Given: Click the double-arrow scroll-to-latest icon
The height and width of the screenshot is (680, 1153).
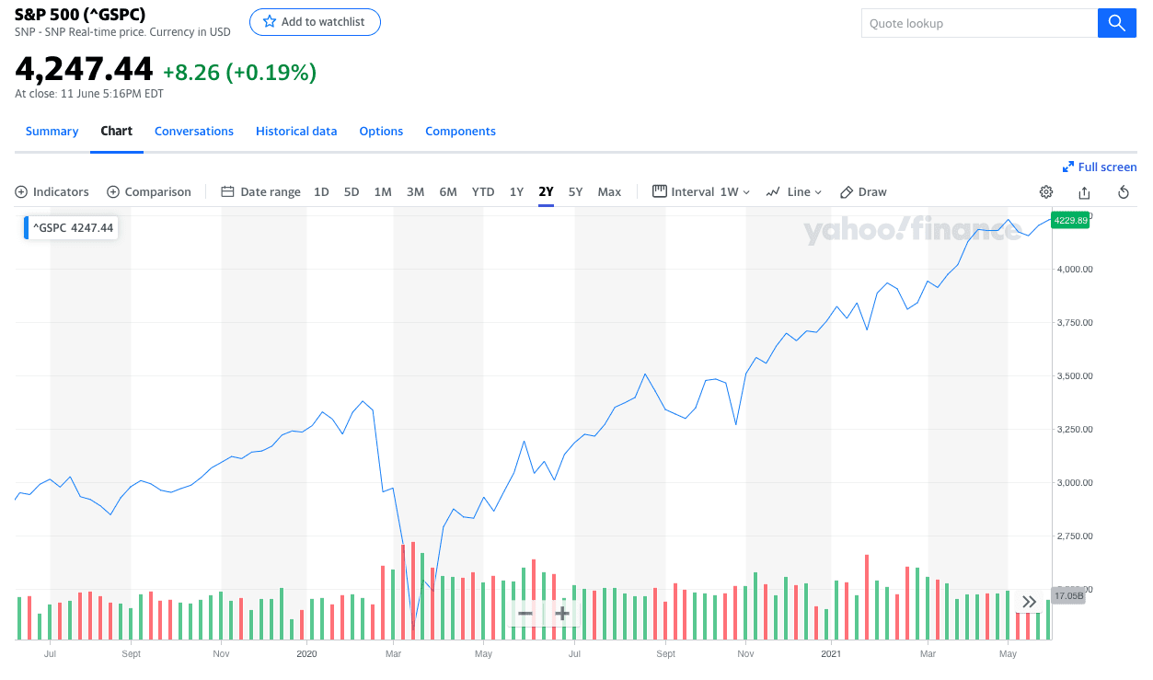Looking at the screenshot, I should 1030,602.
